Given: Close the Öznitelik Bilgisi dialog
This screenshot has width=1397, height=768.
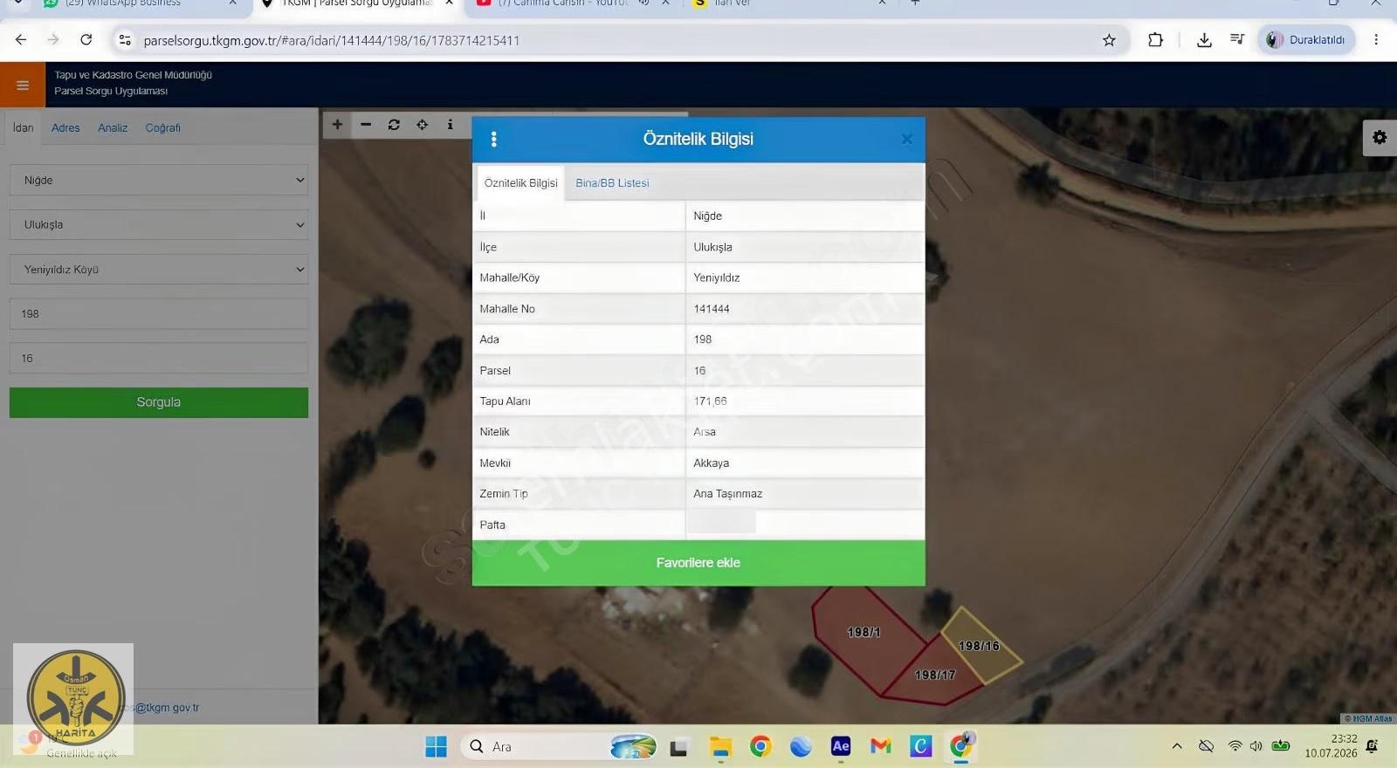Looking at the screenshot, I should tap(907, 139).
